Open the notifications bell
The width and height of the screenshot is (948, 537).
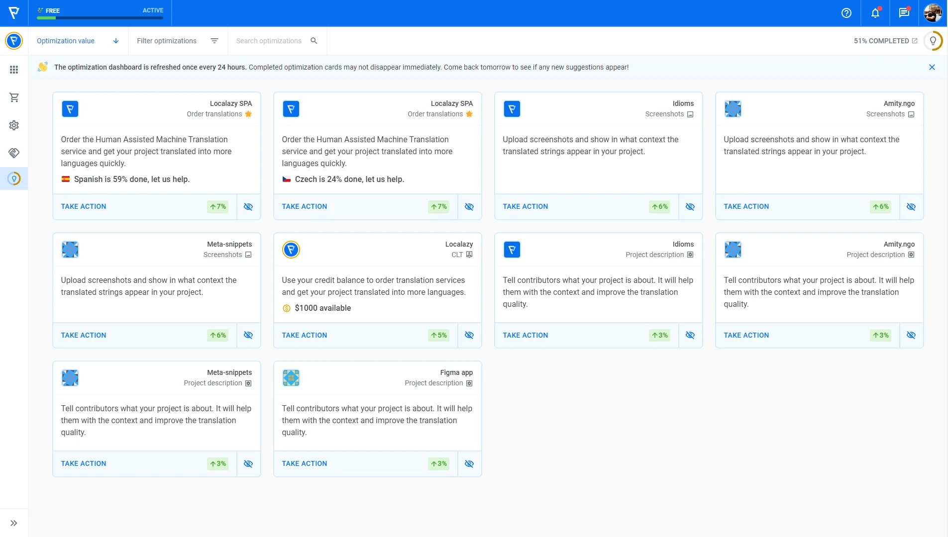(875, 13)
